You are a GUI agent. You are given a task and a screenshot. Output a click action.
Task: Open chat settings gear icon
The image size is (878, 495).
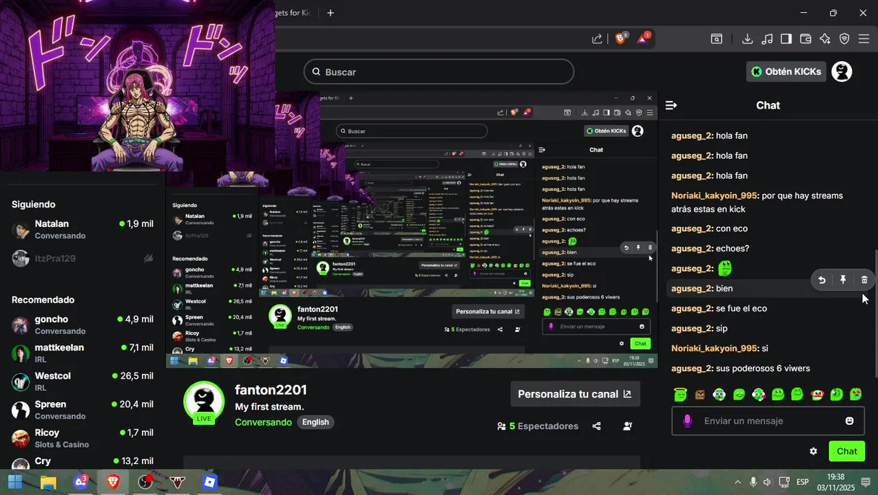pyautogui.click(x=813, y=451)
